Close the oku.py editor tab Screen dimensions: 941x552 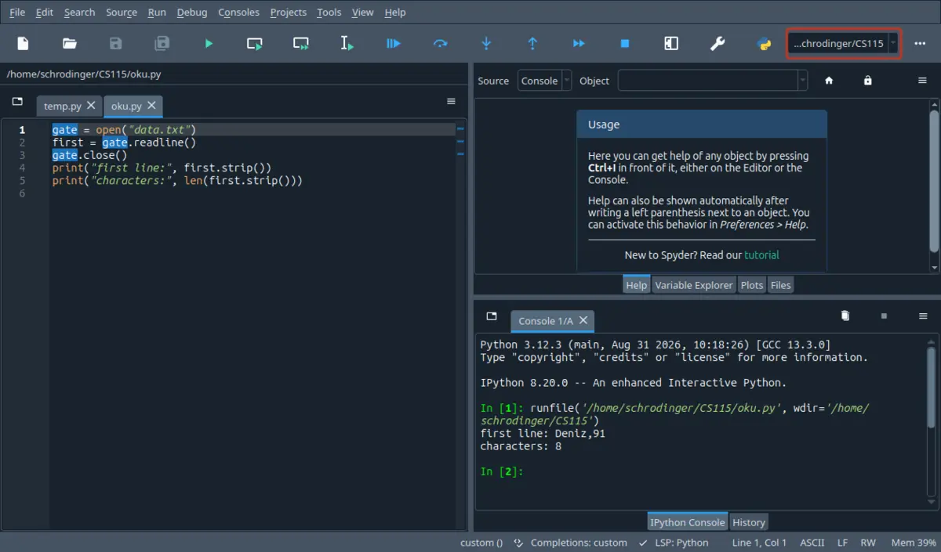(x=151, y=105)
